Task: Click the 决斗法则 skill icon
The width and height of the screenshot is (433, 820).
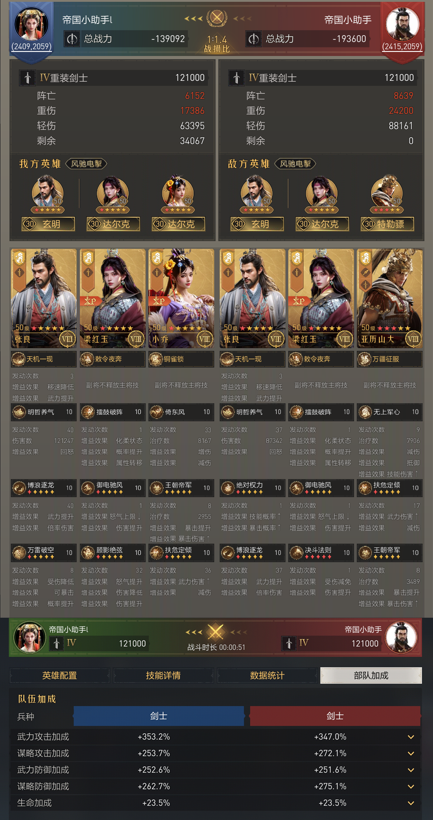Action: [x=296, y=552]
